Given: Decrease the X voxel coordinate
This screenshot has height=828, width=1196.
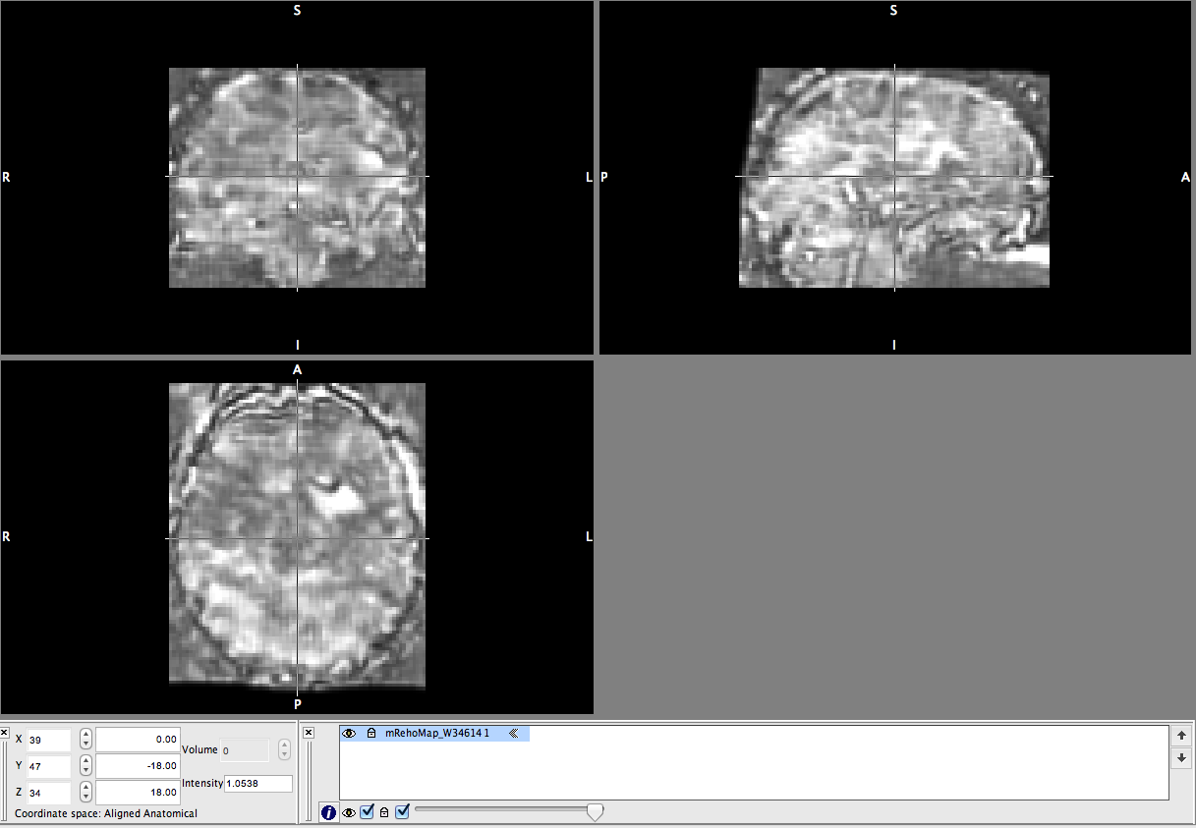Looking at the screenshot, I should [85, 745].
